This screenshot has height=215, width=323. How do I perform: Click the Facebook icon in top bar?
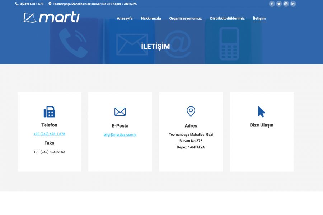pyautogui.click(x=272, y=4)
